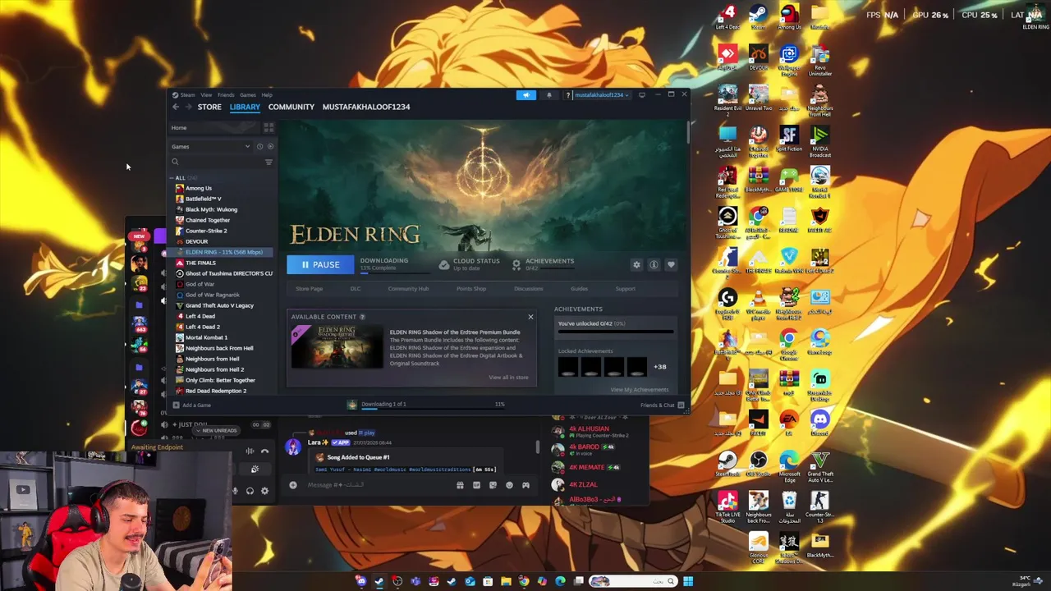Viewport: 1051px width, 591px height.
Task: Select THE FINALS in library list
Action: [200, 263]
